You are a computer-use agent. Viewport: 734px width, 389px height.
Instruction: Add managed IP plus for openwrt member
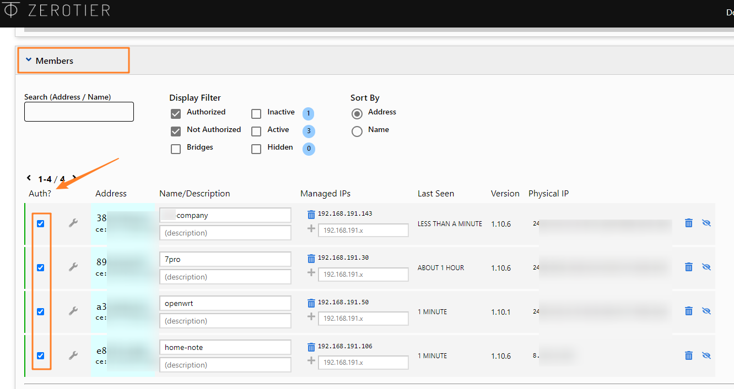click(x=311, y=317)
